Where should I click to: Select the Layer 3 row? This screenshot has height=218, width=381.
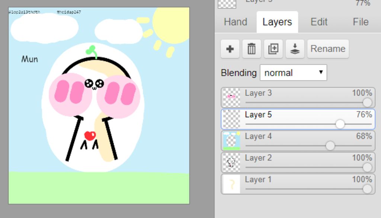[x=298, y=97]
